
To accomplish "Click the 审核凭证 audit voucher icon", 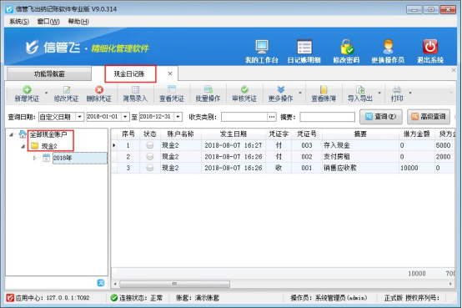I will (244, 89).
